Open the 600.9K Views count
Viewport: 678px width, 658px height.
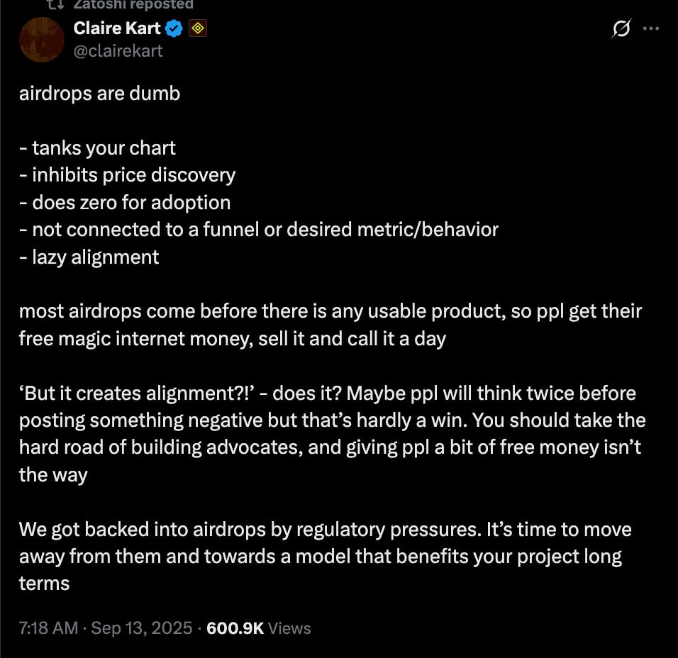pos(259,628)
